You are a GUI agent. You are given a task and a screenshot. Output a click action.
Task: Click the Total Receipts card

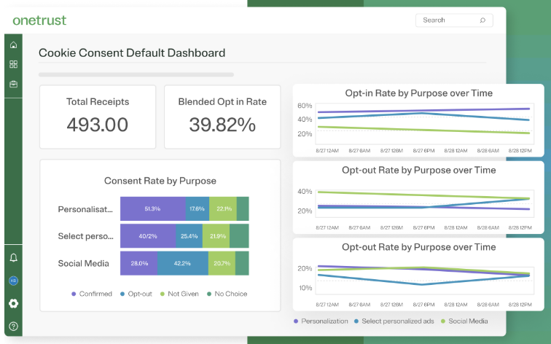coord(98,117)
